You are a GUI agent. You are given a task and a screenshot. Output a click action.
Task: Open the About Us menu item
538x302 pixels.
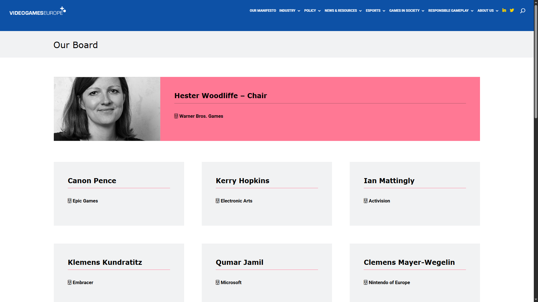tap(486, 11)
